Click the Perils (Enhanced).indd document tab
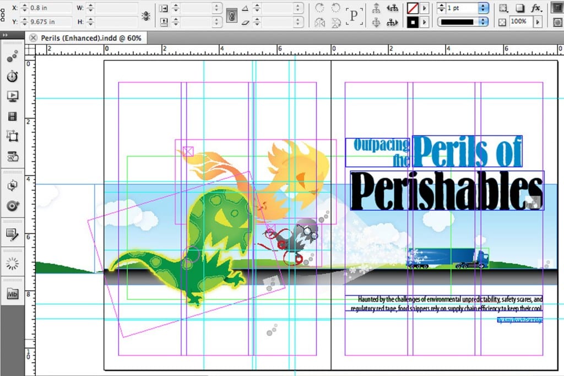 point(91,37)
